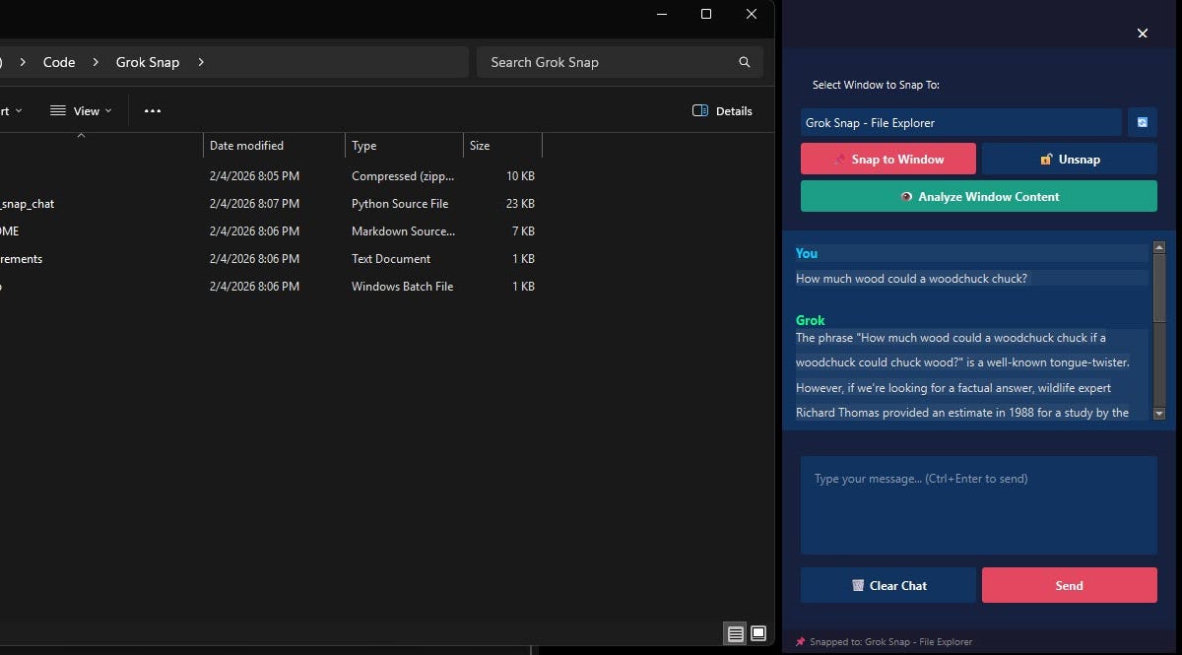1182x655 pixels.
Task: Click the You sender label in chat
Action: (807, 253)
